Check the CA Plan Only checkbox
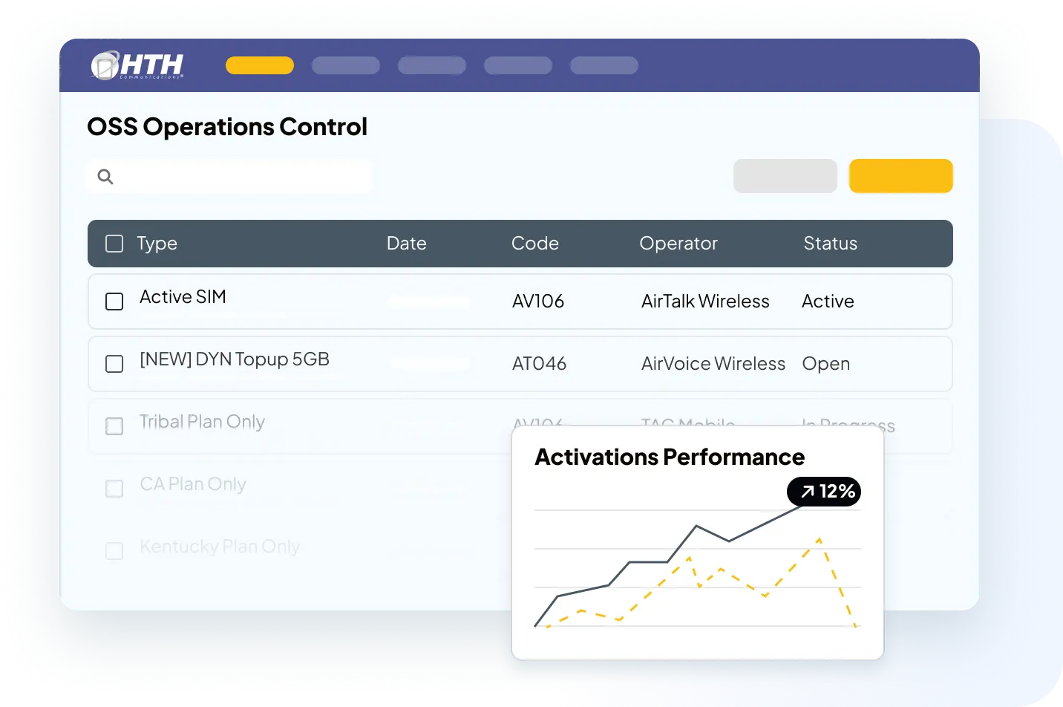 pos(114,489)
